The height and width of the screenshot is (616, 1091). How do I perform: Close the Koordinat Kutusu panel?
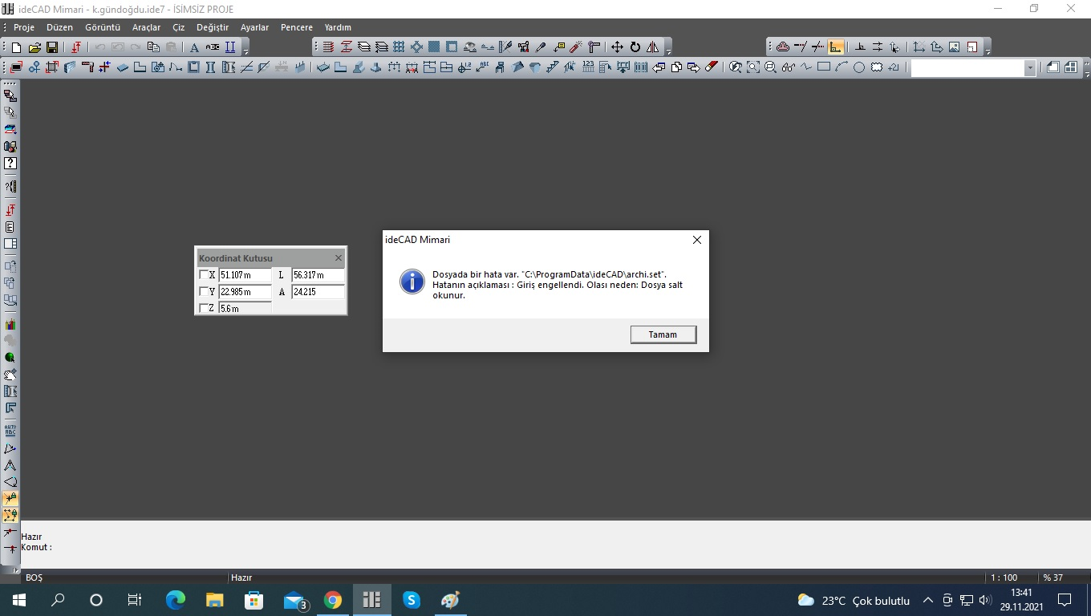338,258
